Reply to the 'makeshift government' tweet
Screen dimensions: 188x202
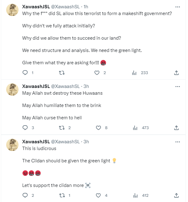click(x=26, y=73)
